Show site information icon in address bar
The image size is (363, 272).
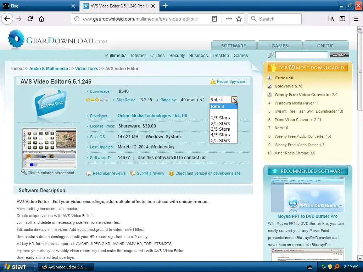click(77, 19)
